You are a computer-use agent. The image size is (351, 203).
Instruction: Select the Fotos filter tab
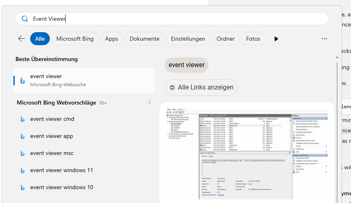pyautogui.click(x=253, y=39)
